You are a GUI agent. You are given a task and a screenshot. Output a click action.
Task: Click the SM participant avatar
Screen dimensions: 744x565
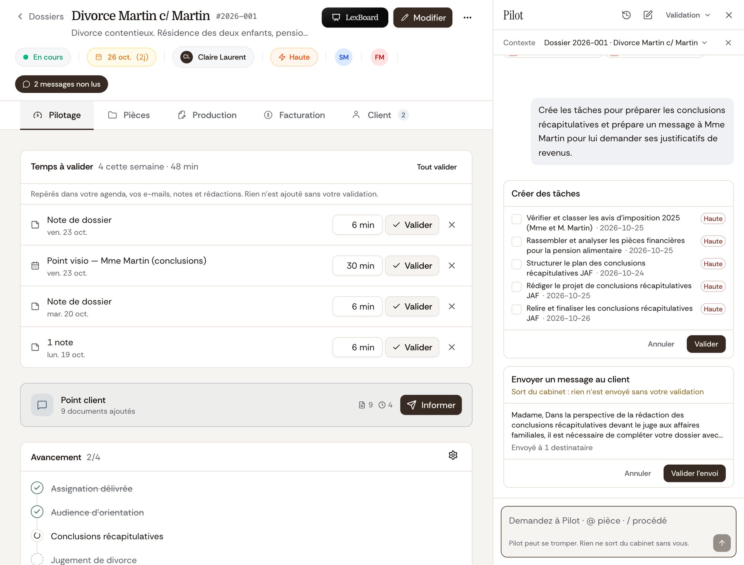click(343, 57)
